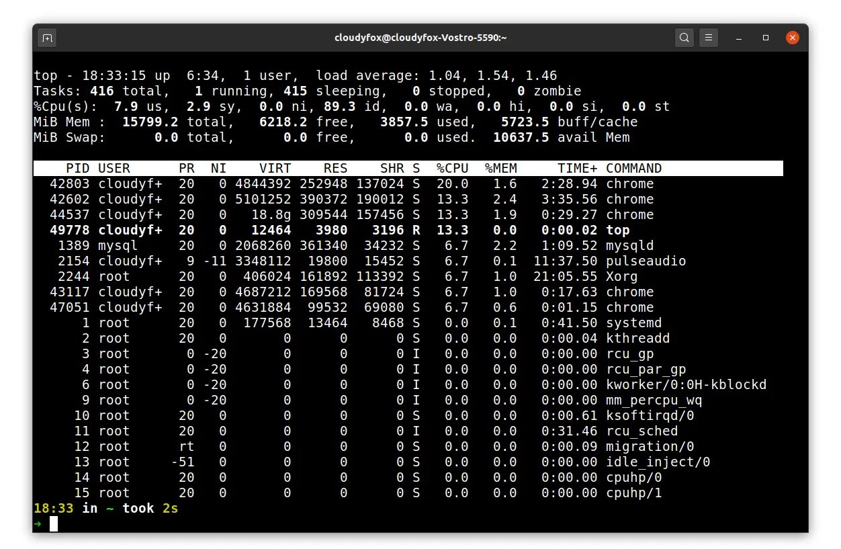Click the cpuhp/1 command text
841x549 pixels.
[634, 493]
